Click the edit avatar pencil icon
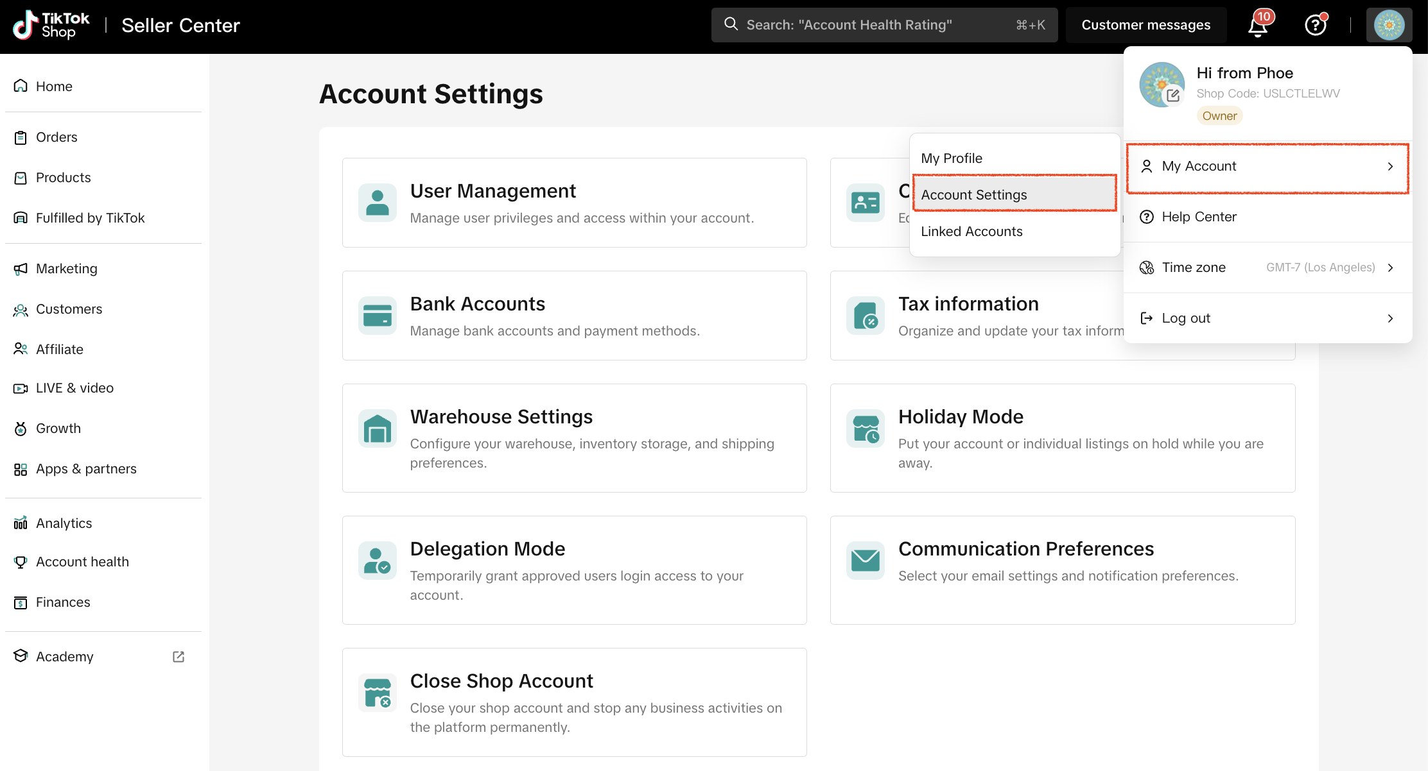This screenshot has height=771, width=1428. (x=1173, y=96)
